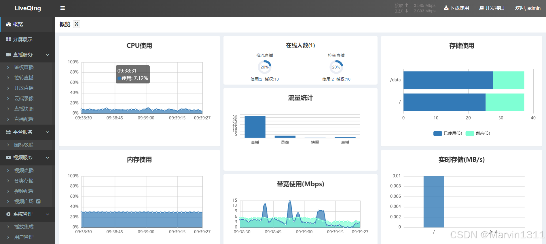Click the video icon for 视频服务
Image resolution: width=546 pixels, height=244 pixels.
pyautogui.click(x=9, y=157)
